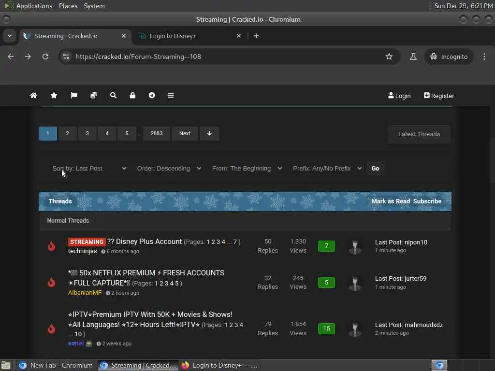Open the Order: Descending dropdown
Screen dimensions: 495x371
click(169, 169)
